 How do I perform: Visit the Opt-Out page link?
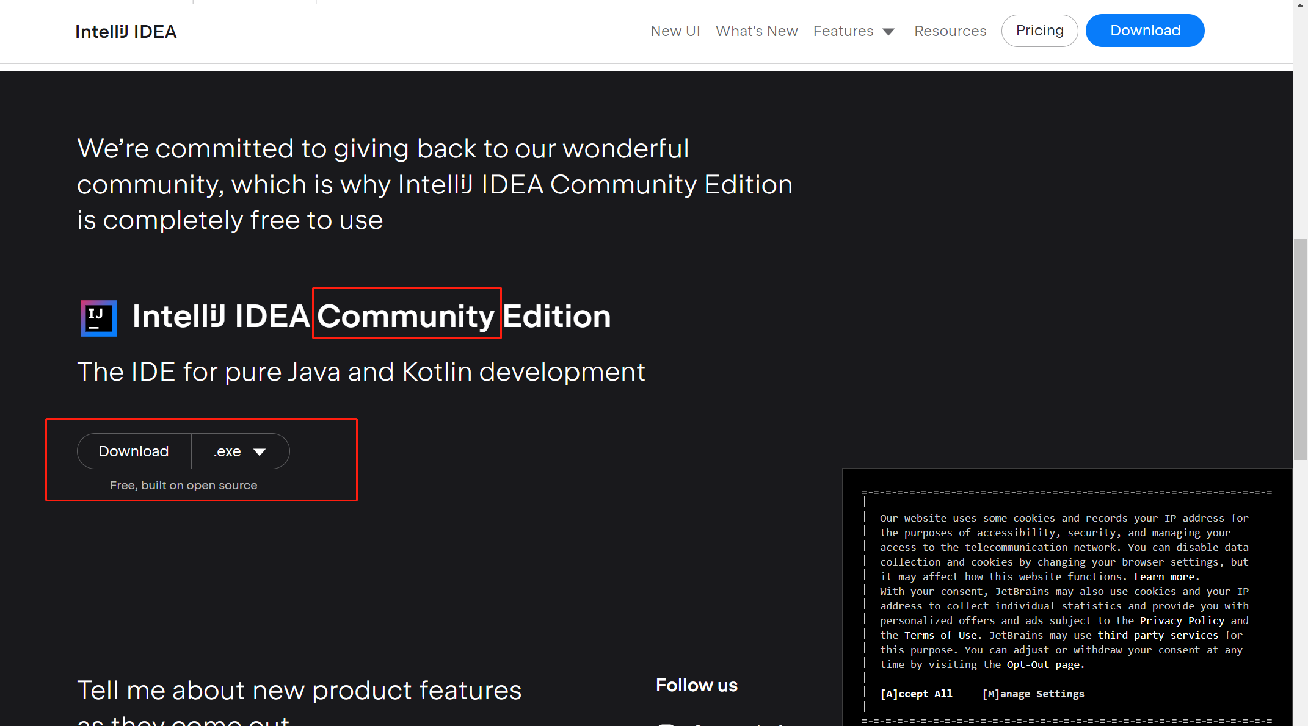(1045, 664)
